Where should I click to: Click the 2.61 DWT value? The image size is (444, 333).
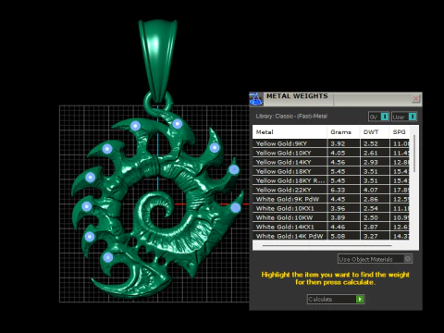(371, 153)
